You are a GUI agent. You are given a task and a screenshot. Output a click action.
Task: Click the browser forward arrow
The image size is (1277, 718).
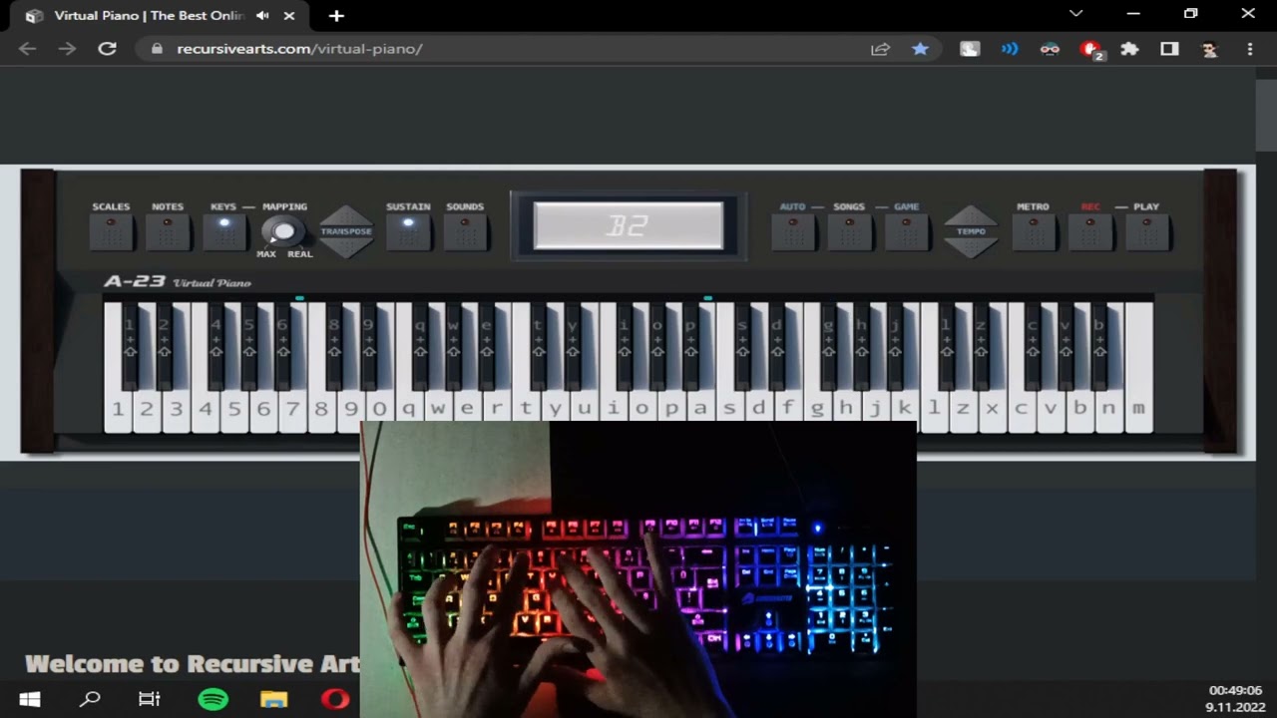67,48
